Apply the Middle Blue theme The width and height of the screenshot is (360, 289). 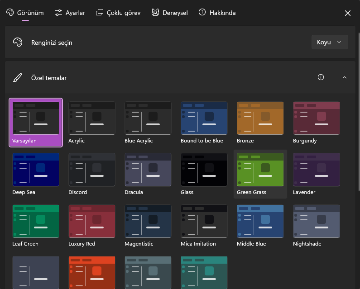260,226
